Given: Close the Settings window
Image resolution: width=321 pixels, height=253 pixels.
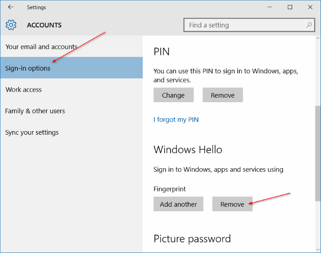Looking at the screenshot, I should (310, 7).
